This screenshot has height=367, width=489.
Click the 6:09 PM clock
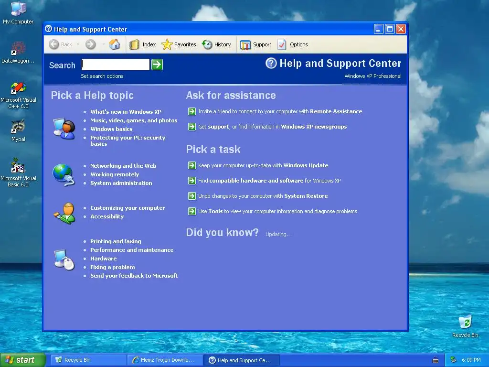471,360
